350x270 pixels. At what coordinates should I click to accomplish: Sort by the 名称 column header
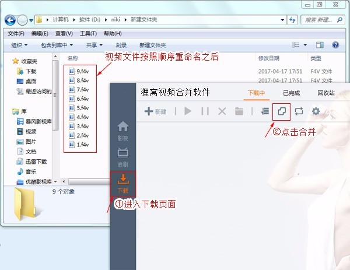73,58
